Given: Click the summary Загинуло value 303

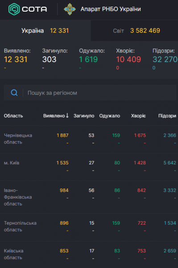Looking at the screenshot, I should click(49, 59).
